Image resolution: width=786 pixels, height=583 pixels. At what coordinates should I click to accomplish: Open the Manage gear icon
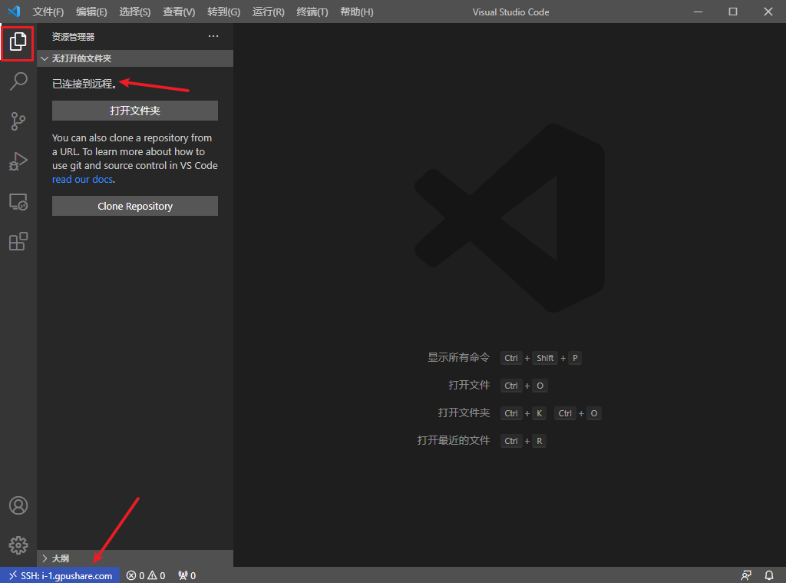(x=18, y=545)
